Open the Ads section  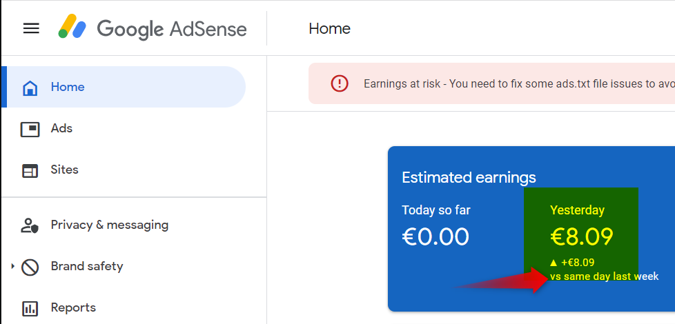point(61,129)
